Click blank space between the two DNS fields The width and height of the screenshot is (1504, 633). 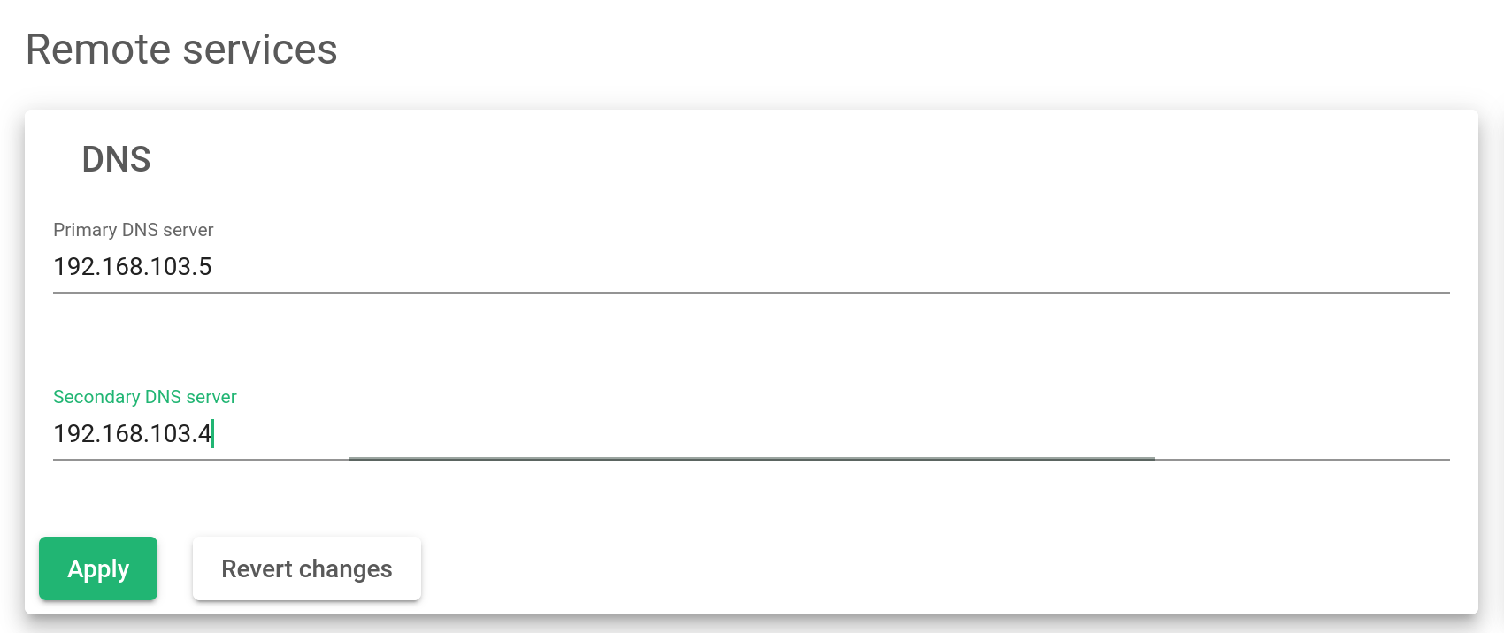[751, 340]
